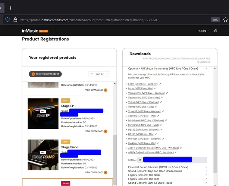Expand Legacy Content: The Bank
Screen dimensions: 229x186
click(x=167, y=175)
